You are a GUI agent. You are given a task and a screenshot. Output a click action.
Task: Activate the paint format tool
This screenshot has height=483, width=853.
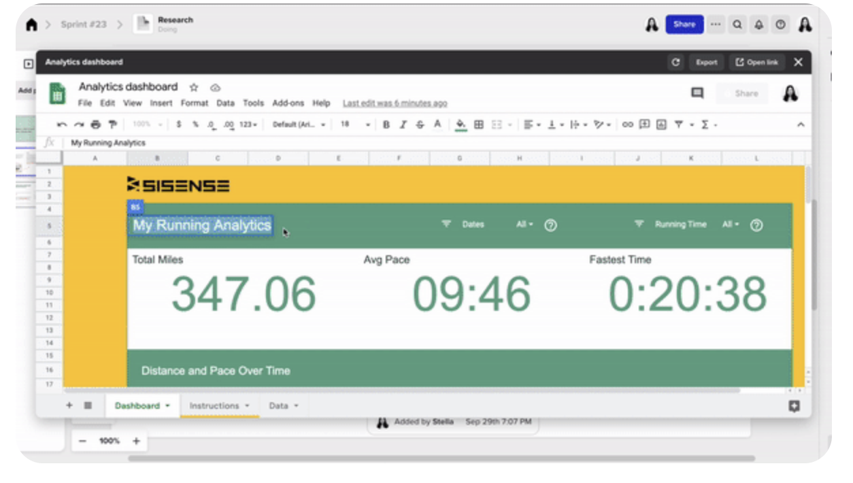112,124
